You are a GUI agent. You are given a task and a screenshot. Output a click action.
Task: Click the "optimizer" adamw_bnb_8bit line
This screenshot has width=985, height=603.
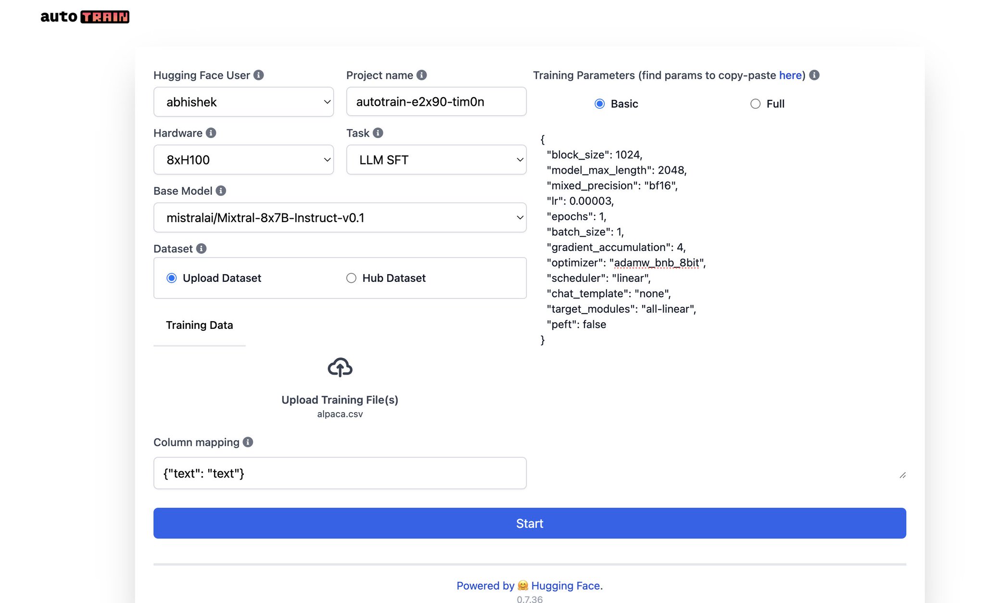point(626,263)
